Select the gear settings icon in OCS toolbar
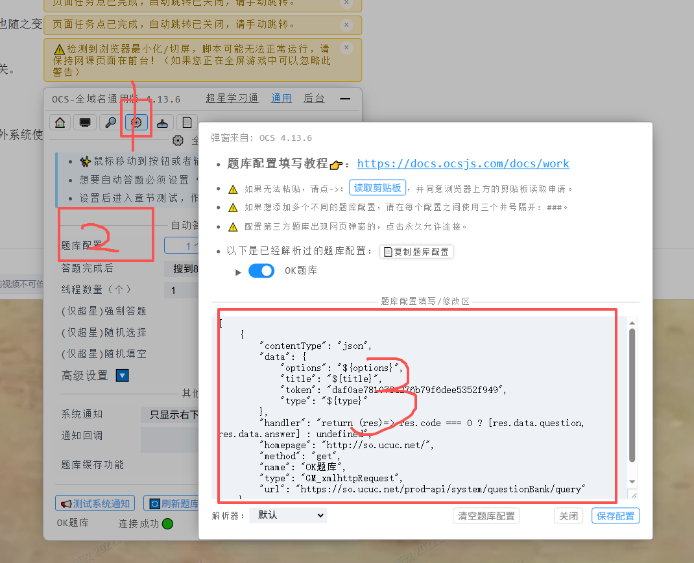694x563 pixels. point(136,122)
